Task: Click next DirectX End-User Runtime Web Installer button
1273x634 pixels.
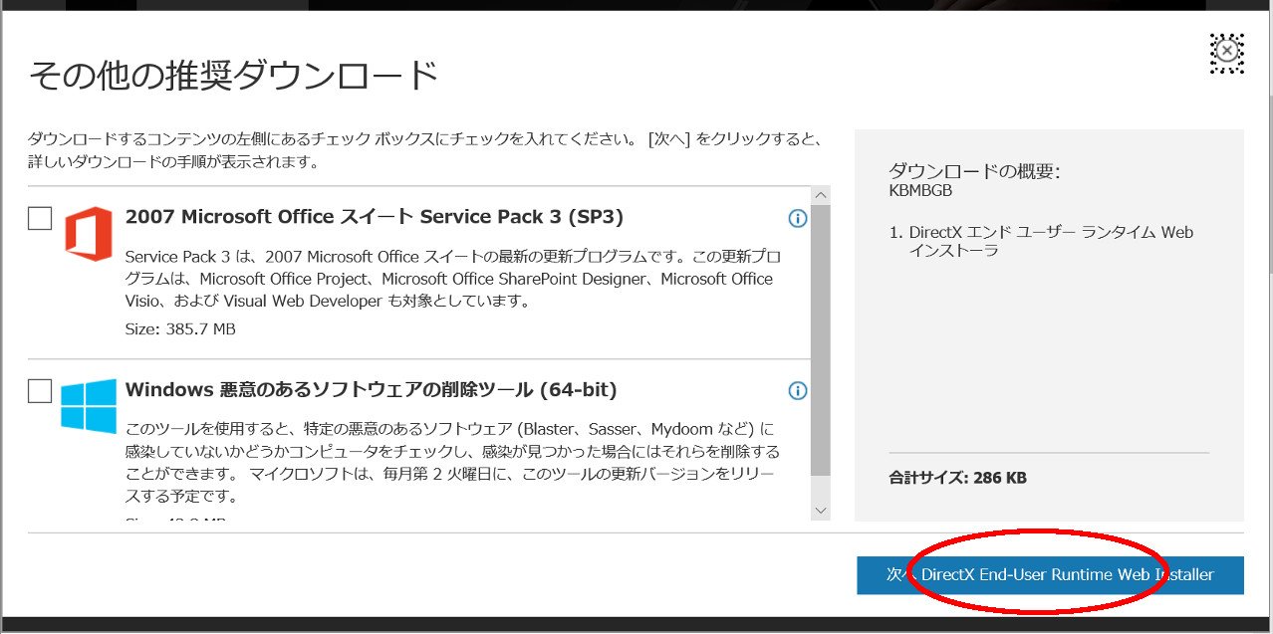Action: pos(1050,575)
